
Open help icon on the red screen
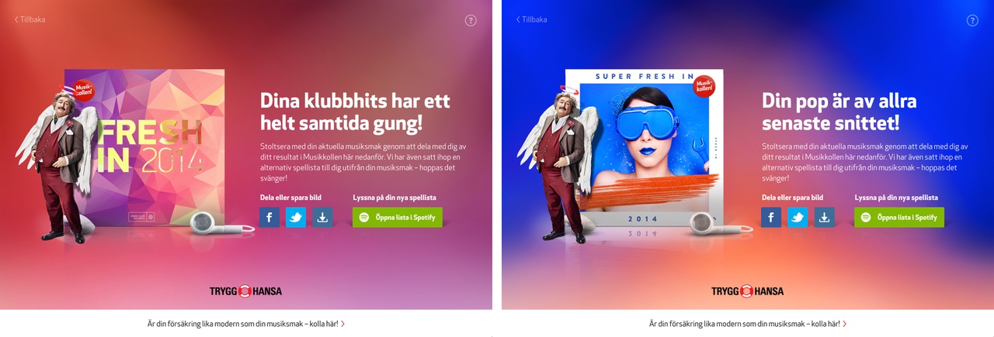471,20
